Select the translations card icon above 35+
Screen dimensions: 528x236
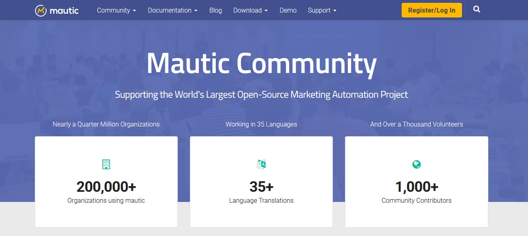tap(261, 164)
